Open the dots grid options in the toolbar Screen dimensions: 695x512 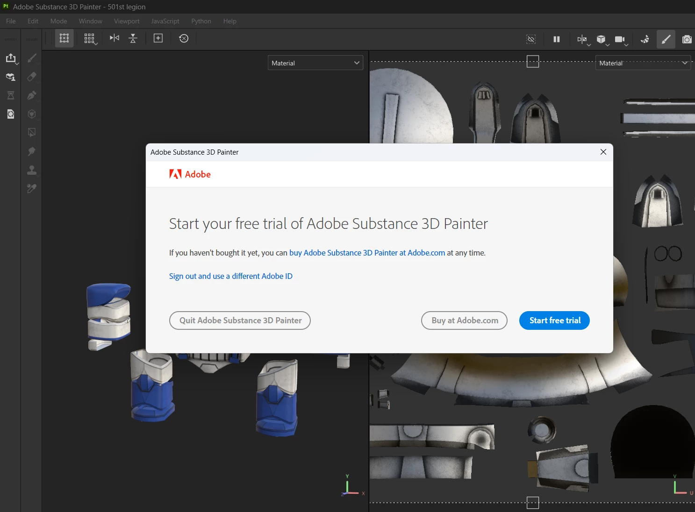click(x=90, y=39)
